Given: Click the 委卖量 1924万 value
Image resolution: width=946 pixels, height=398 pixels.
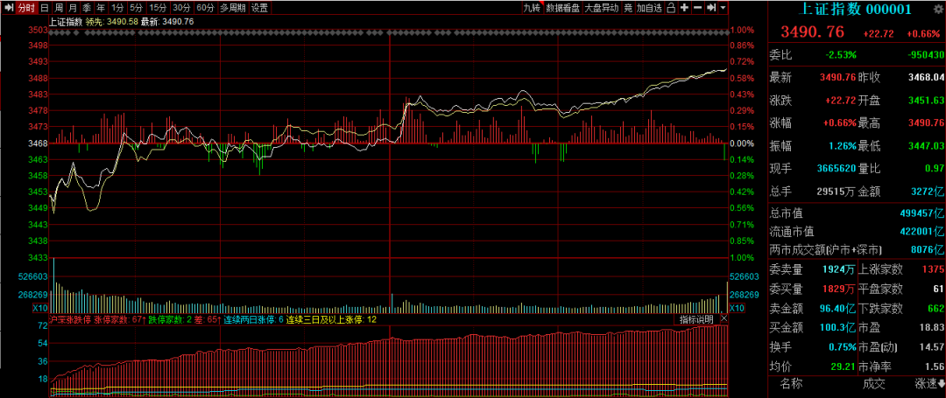Looking at the screenshot, I should point(840,269).
